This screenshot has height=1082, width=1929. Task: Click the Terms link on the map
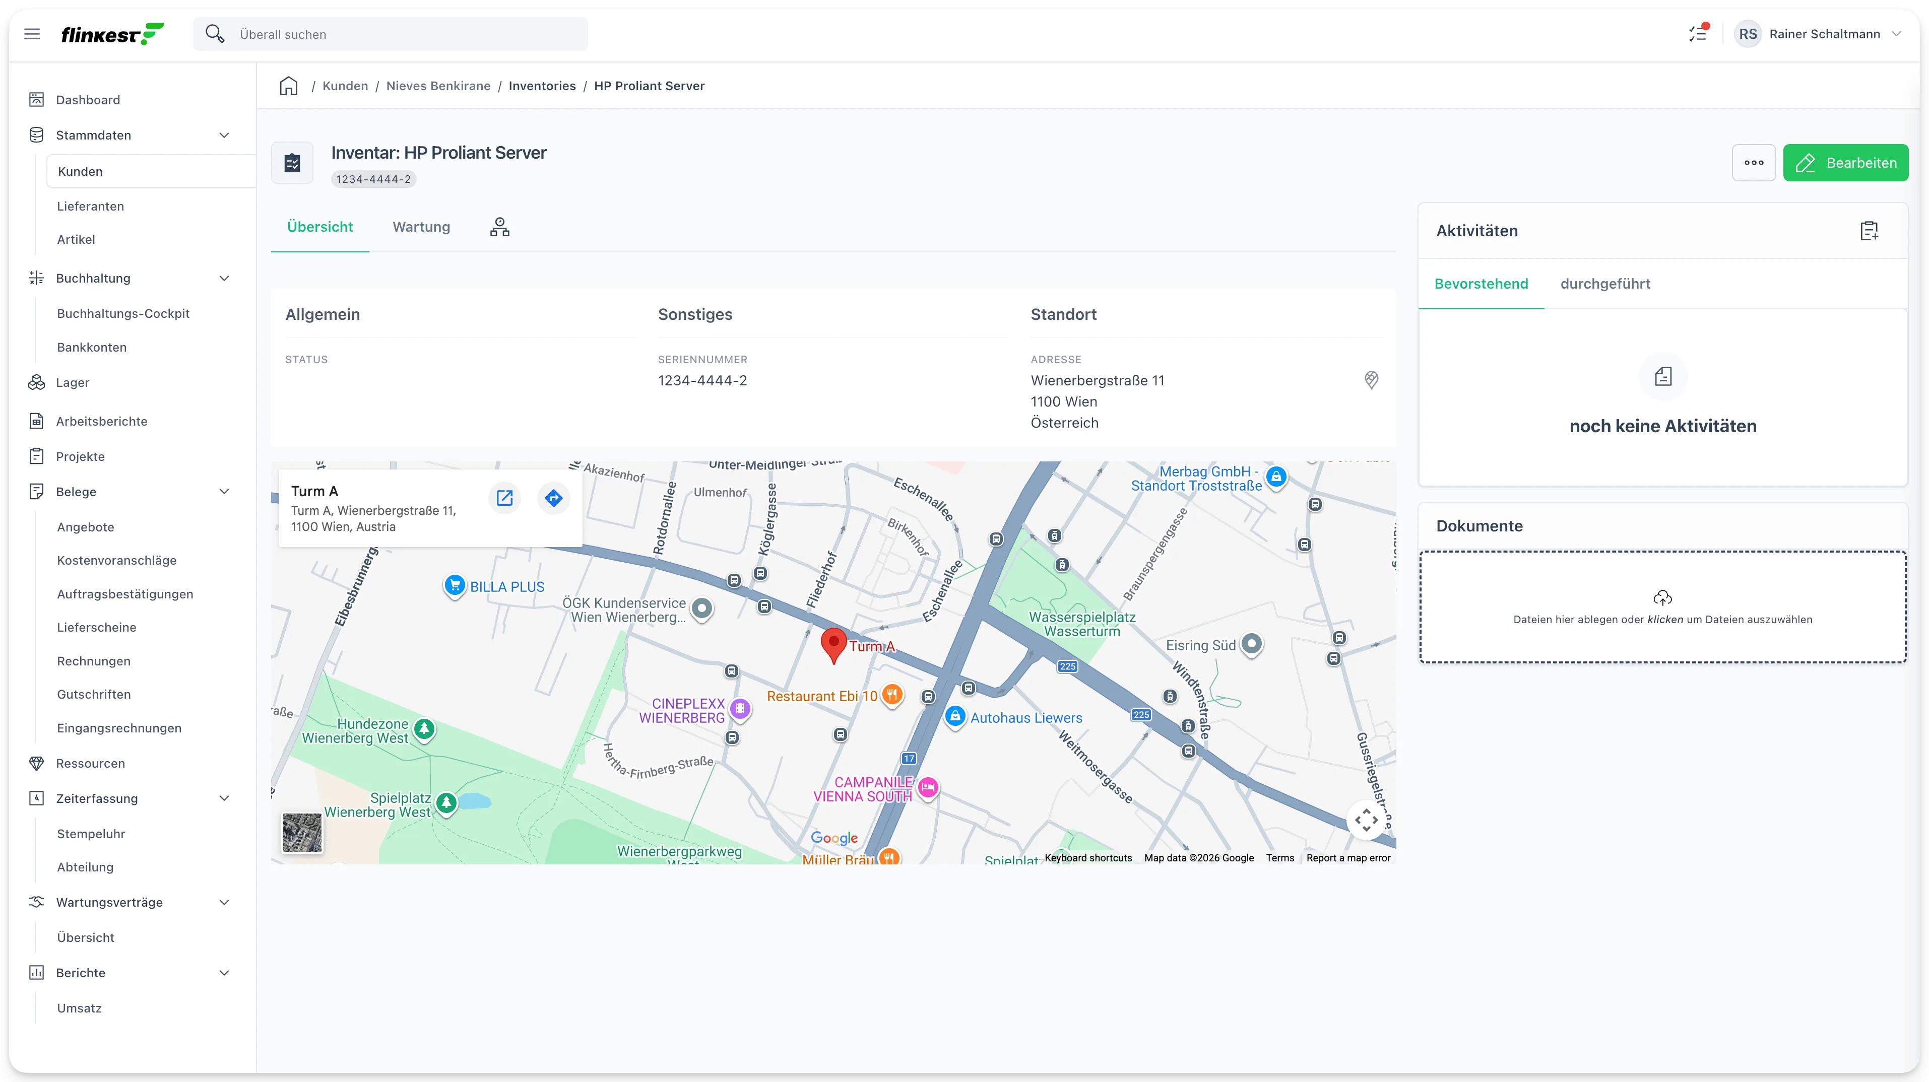click(1280, 858)
